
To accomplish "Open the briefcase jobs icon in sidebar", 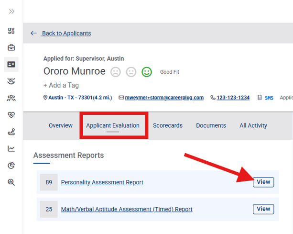I will point(11,47).
